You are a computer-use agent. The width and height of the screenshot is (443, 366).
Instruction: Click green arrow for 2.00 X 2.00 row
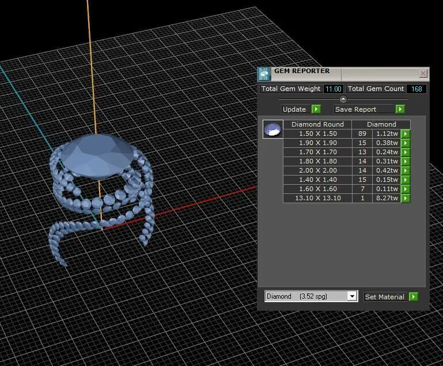pos(406,170)
